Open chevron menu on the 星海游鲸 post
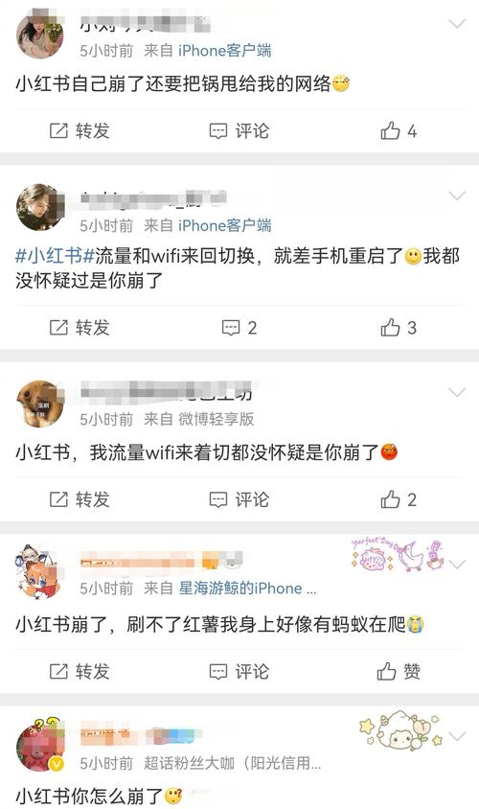The width and height of the screenshot is (479, 809). pos(457,564)
